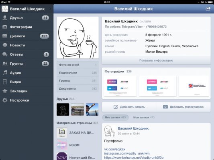Open Настоящий Ле... page icon

click(62, 156)
